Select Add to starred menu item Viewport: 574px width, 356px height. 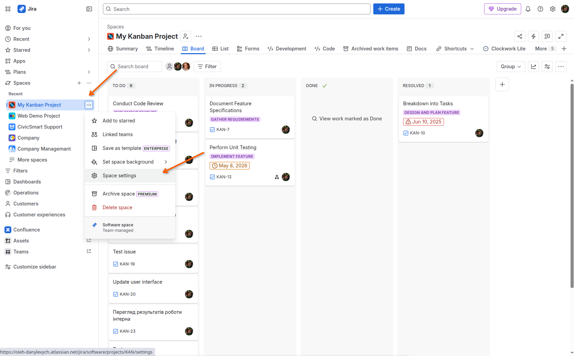pyautogui.click(x=130, y=121)
